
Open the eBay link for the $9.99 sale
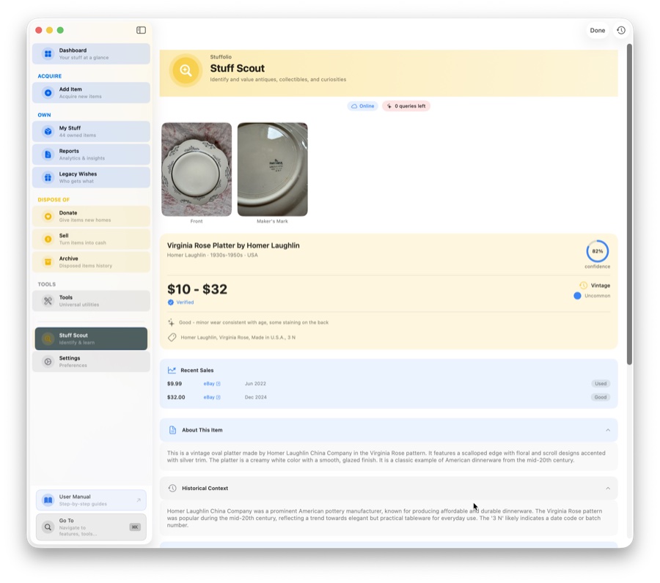click(x=211, y=384)
